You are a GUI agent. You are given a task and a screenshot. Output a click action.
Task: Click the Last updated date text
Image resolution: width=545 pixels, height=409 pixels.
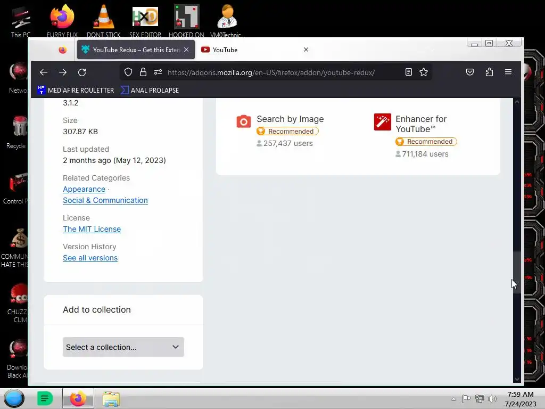(114, 160)
